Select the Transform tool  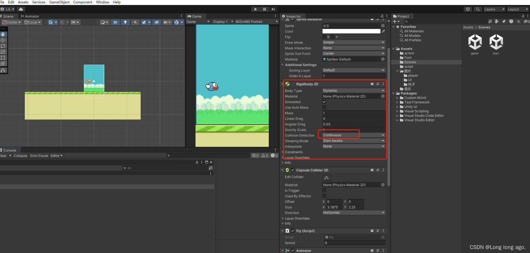(3, 64)
